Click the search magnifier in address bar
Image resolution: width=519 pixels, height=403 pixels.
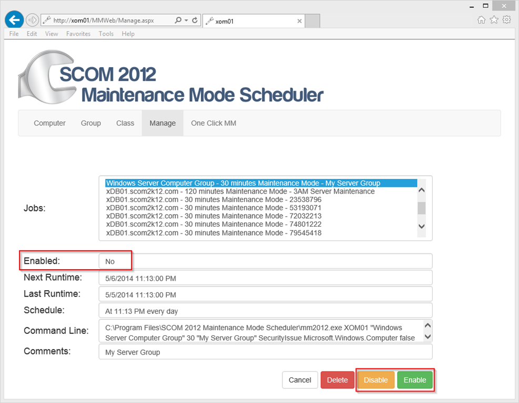point(178,20)
